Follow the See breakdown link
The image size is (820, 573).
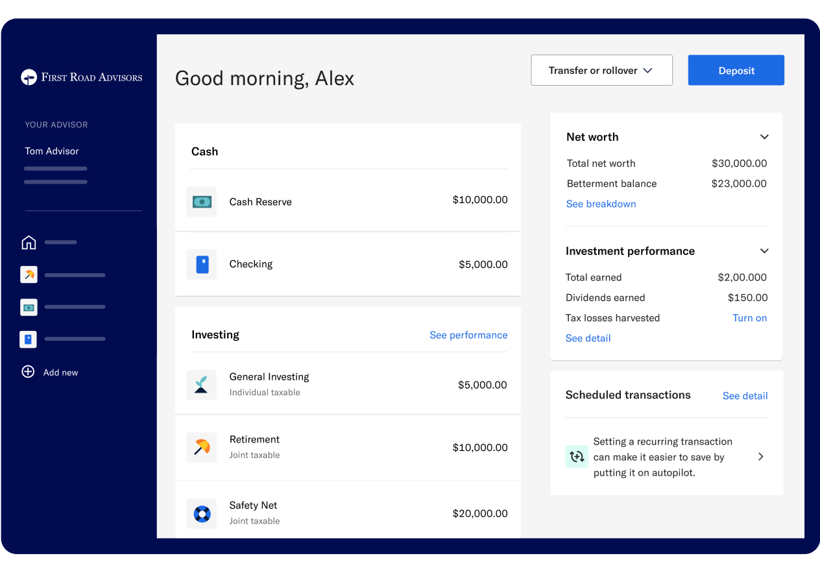601,204
